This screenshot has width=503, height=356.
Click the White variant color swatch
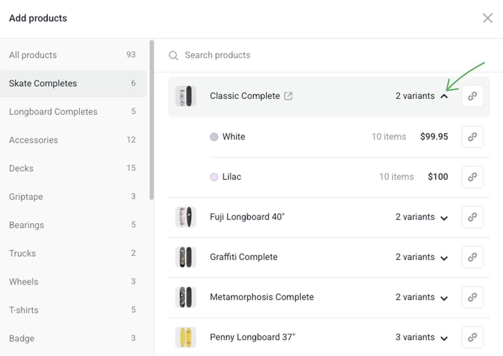pyautogui.click(x=214, y=137)
